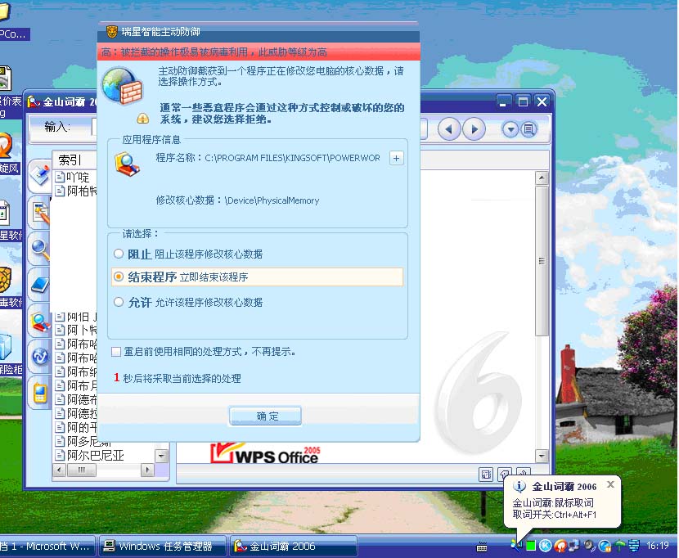Viewport: 679px width, 558px height.
Task: Click the keyboard IME icon in the taskbar
Action: pos(482,547)
